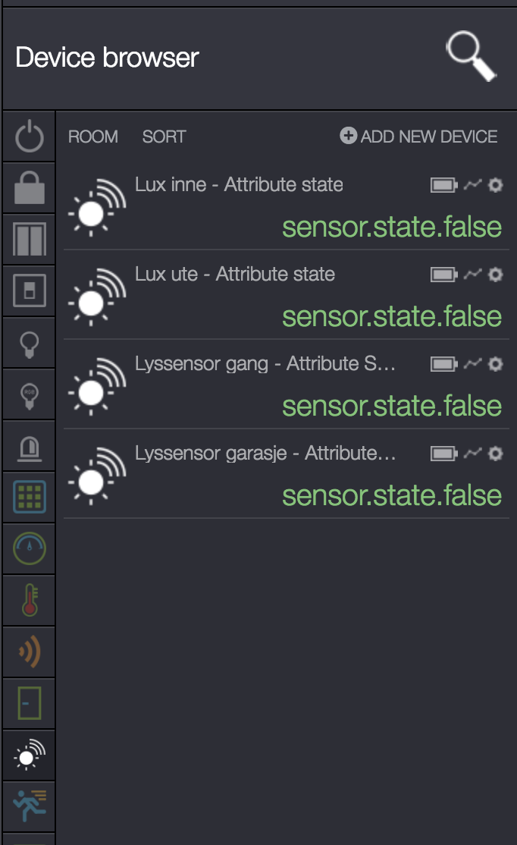517x845 pixels.
Task: Open the lock devices category
Action: point(30,189)
